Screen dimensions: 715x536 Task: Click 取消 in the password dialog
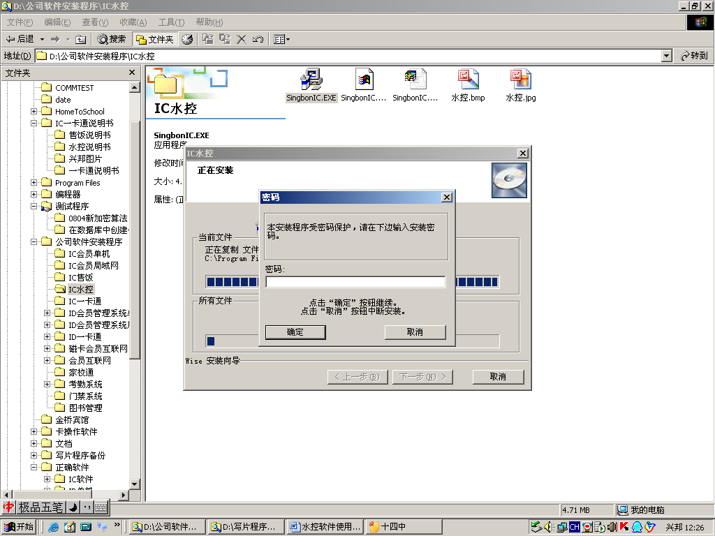point(415,332)
